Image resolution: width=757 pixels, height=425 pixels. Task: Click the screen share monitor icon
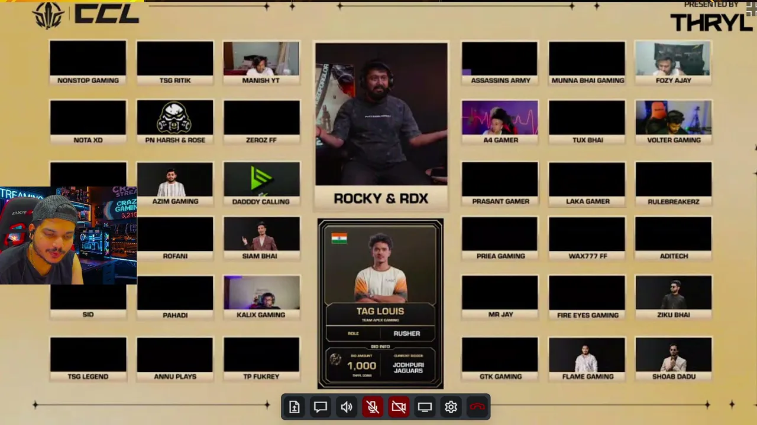coord(425,407)
